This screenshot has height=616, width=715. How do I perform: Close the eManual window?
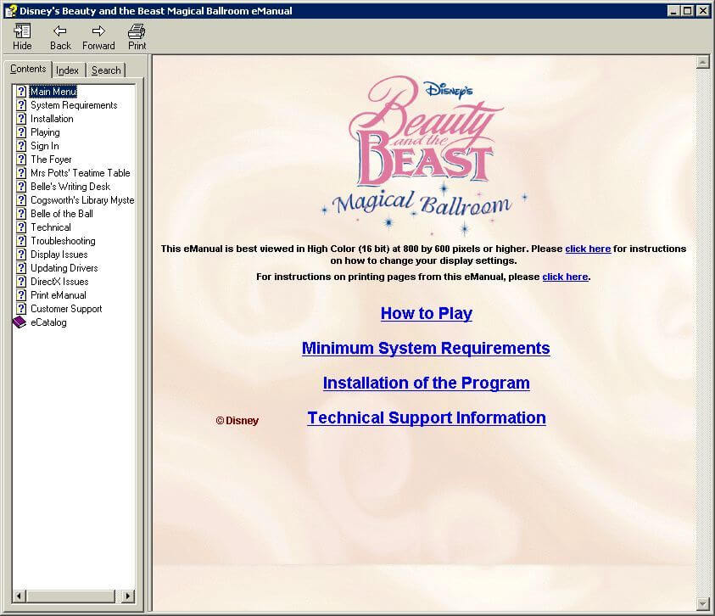[702, 10]
